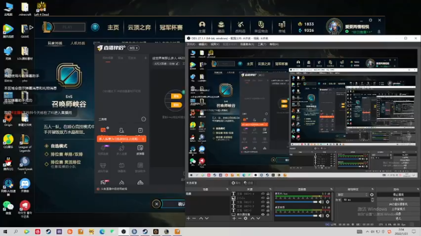The image size is (421, 236).
Task: Add a source with OBS sources plus button
Action: [234, 218]
